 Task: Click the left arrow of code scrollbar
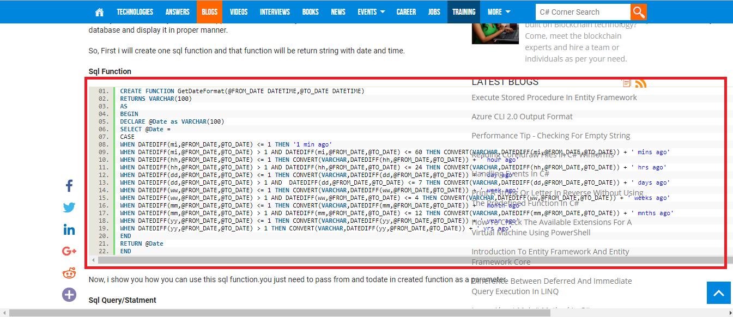(93, 260)
